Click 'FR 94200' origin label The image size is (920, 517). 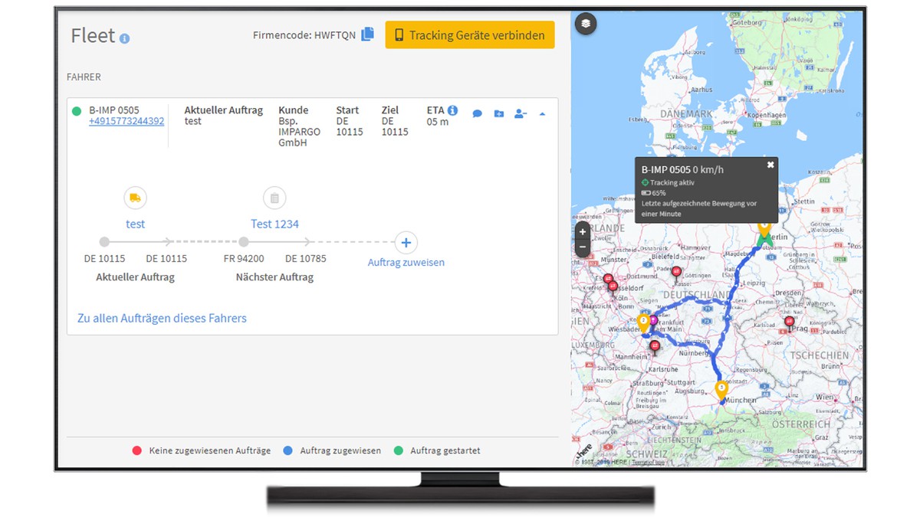click(244, 259)
